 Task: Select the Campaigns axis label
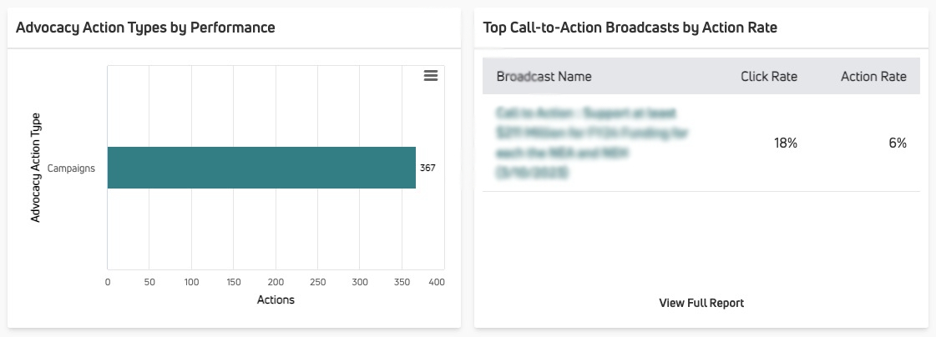coord(71,168)
